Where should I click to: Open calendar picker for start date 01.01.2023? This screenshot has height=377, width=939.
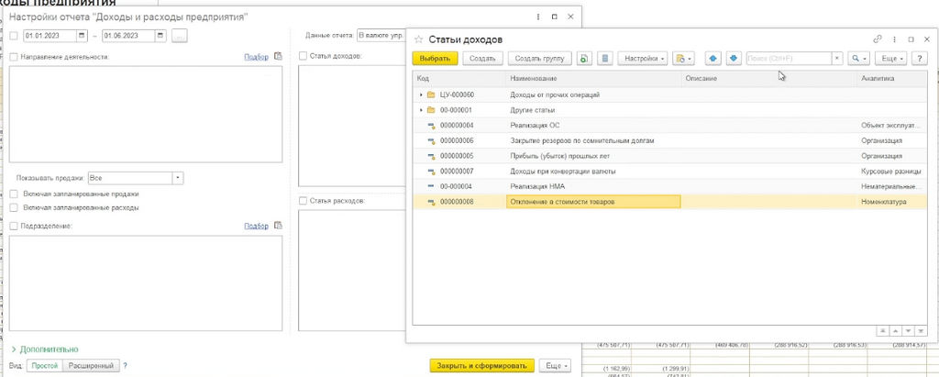tap(82, 36)
